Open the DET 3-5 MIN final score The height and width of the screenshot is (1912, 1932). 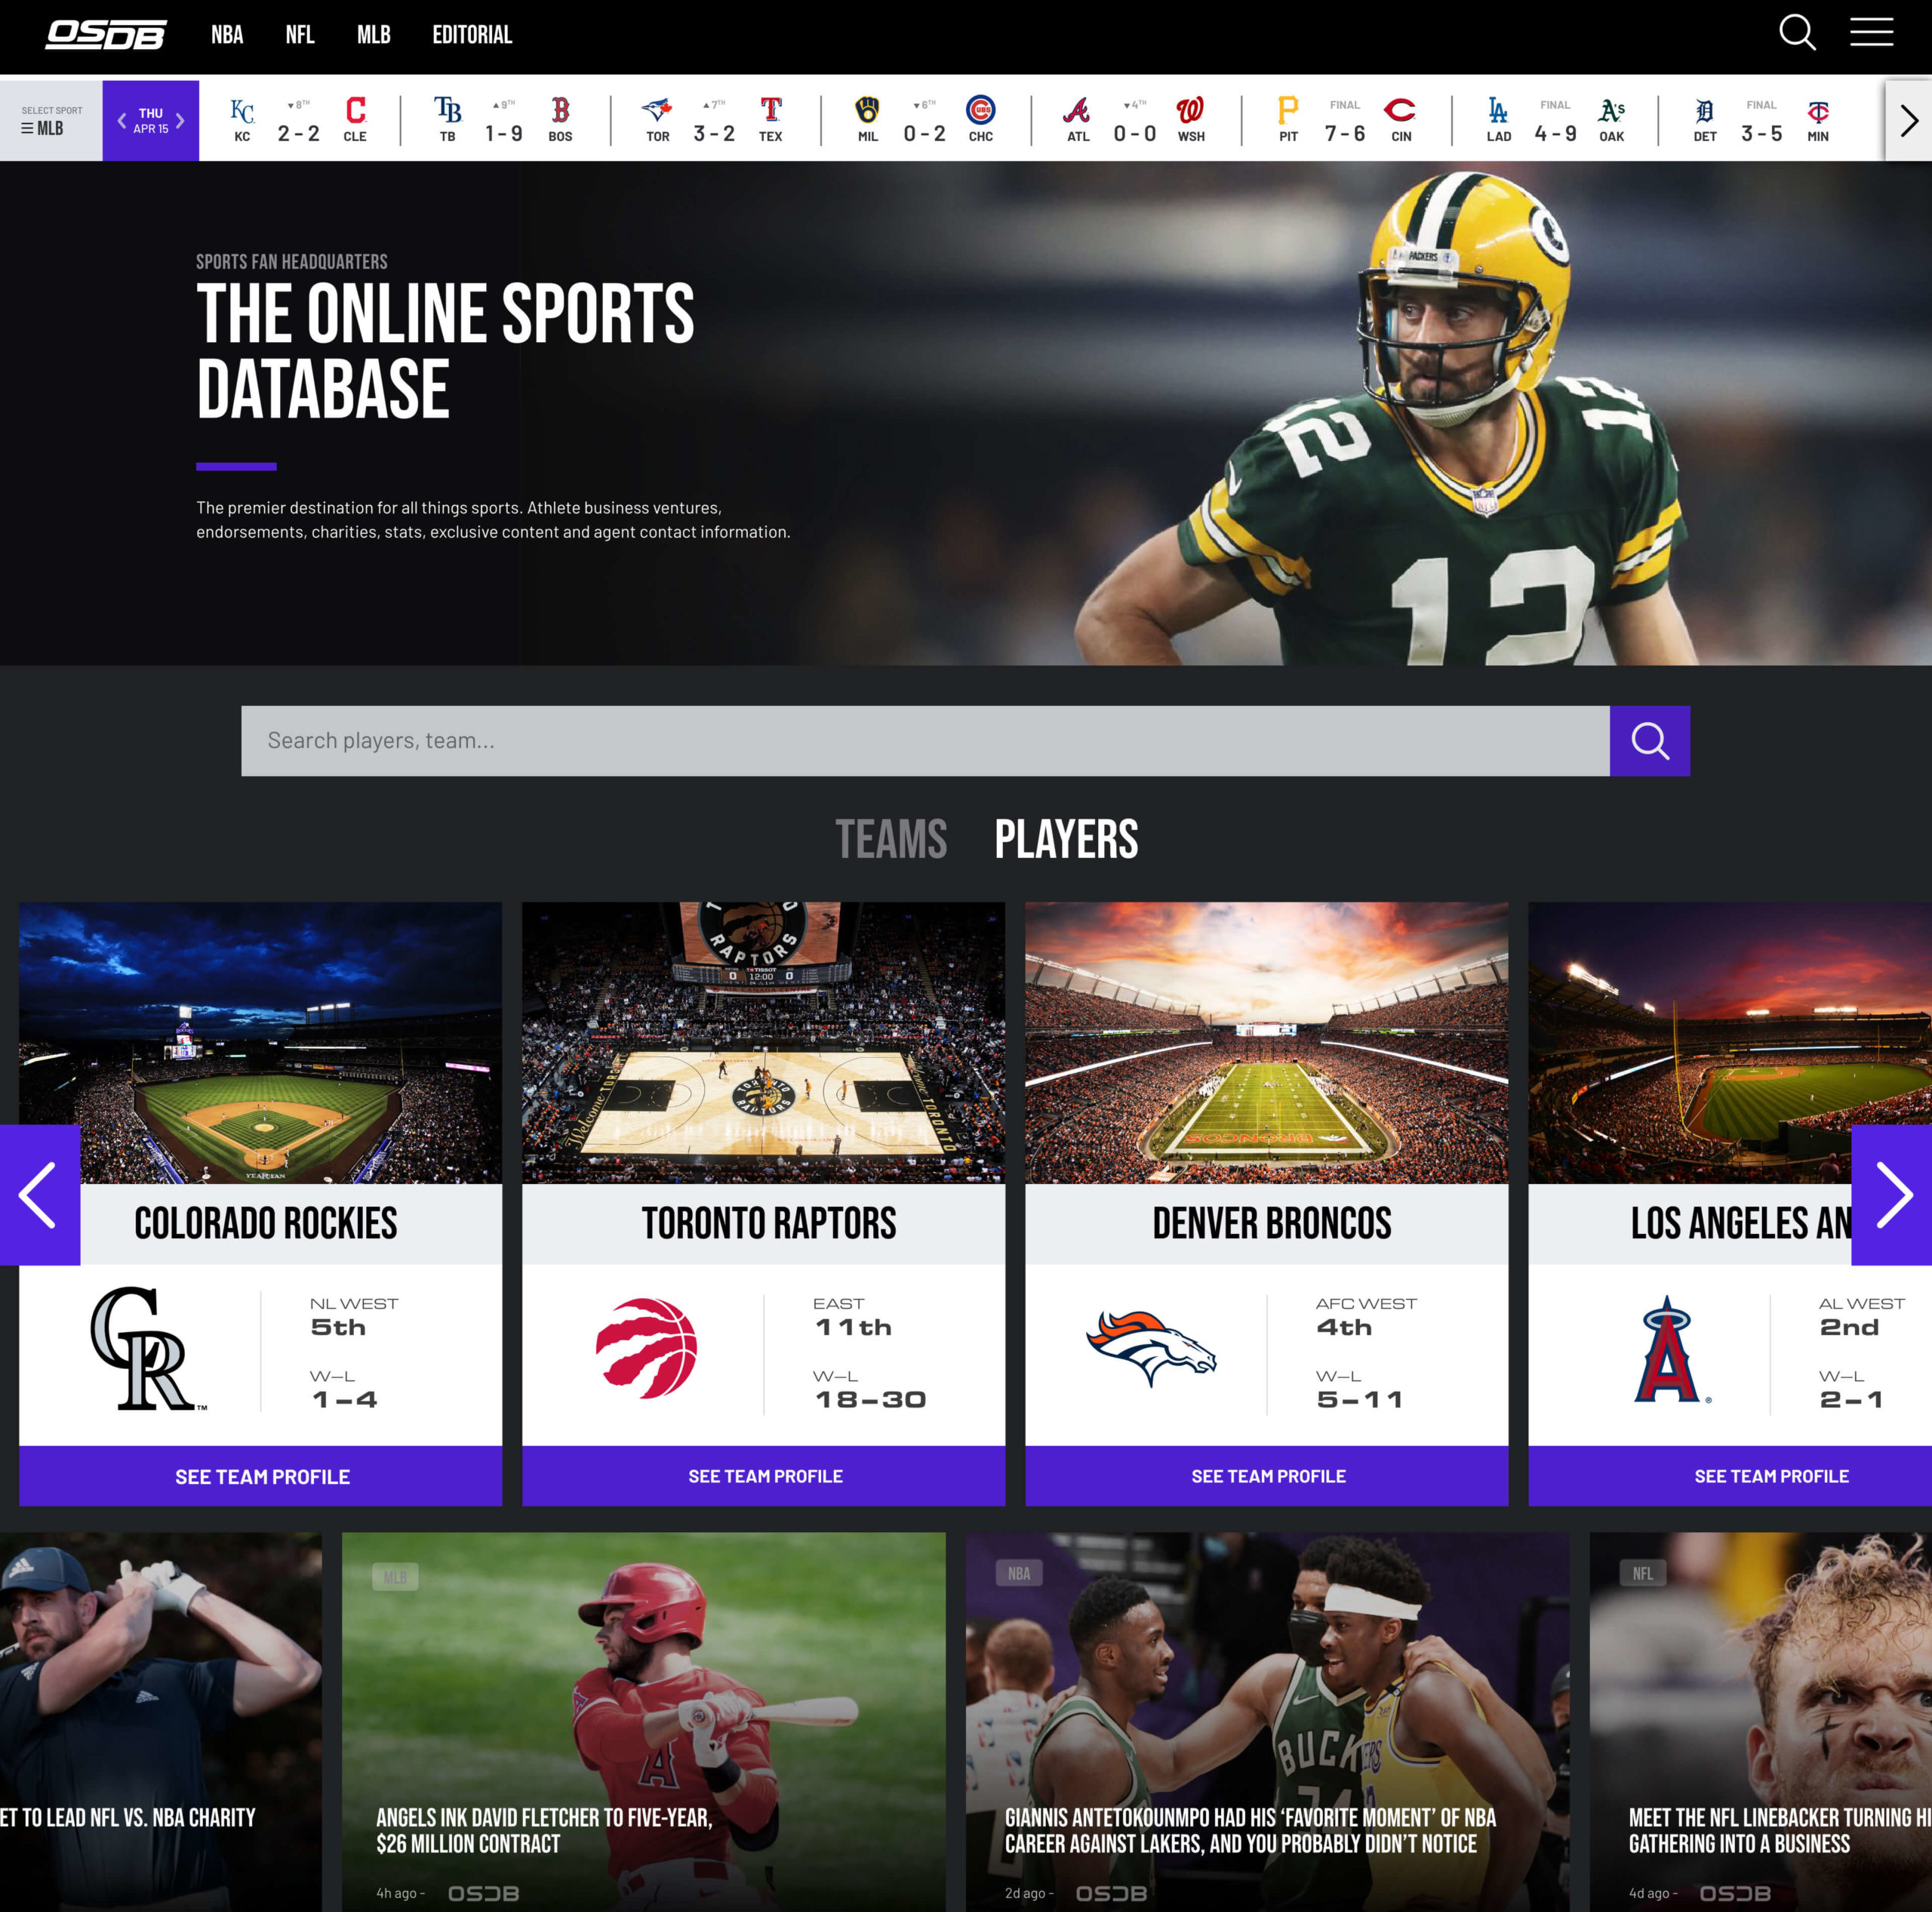(1761, 121)
